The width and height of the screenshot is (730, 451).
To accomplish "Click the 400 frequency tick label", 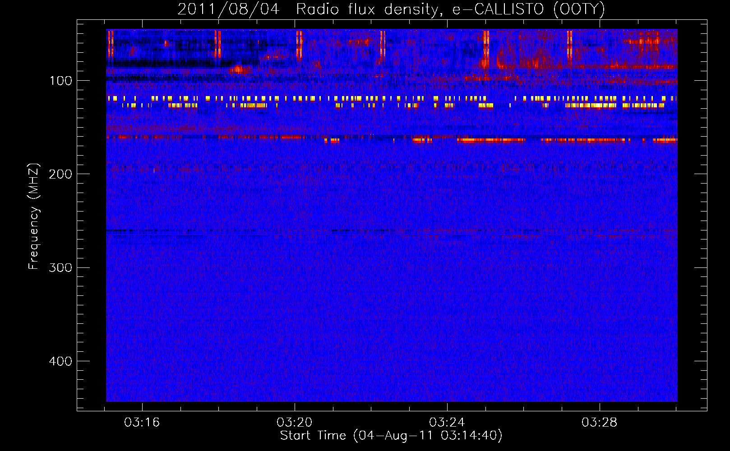I will (60, 361).
